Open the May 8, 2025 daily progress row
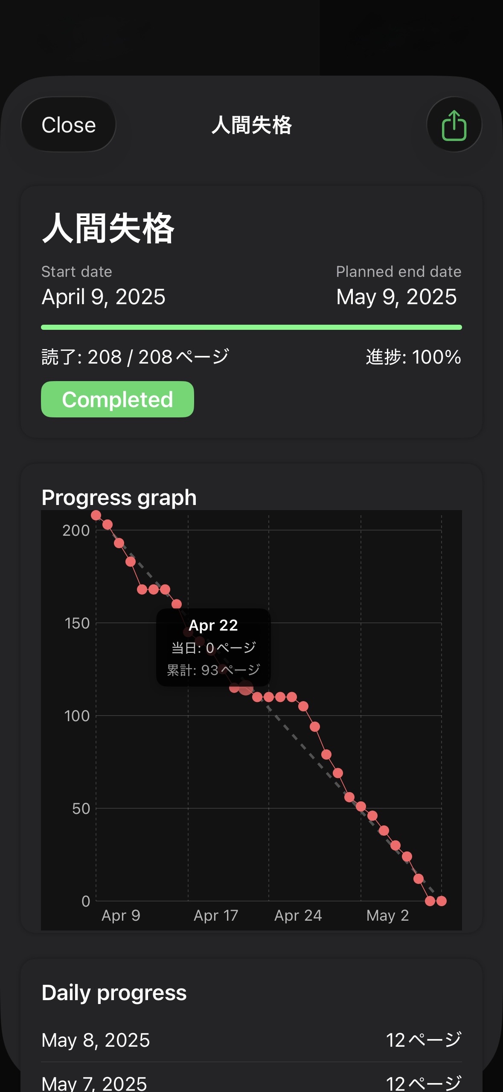This screenshot has height=1092, width=503. tap(251, 1040)
